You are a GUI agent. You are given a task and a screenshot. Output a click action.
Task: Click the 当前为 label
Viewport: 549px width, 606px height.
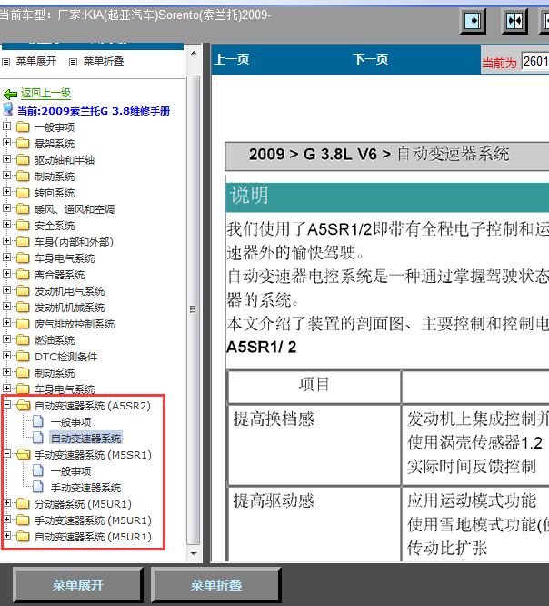coord(499,63)
